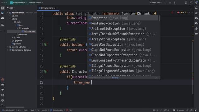The height and width of the screenshot is (112, 199).
Task: Open the red Problems/Stop tool icon in left sidebar
Action: [2, 80]
